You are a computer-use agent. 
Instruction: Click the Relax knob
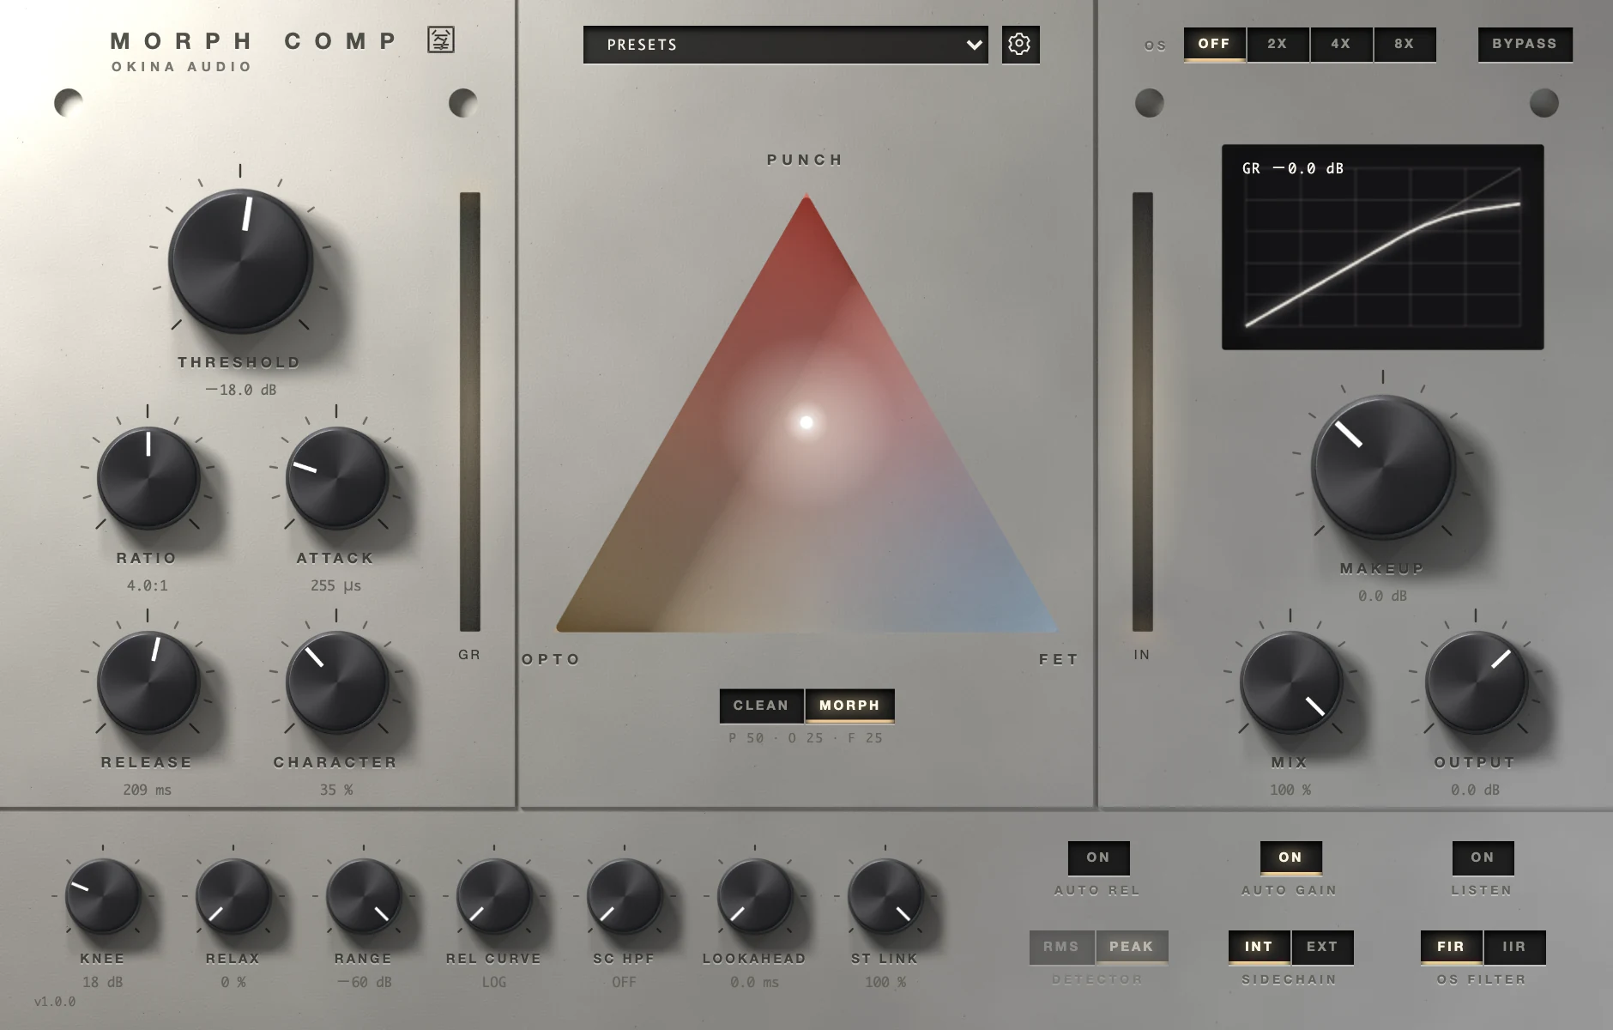(233, 896)
